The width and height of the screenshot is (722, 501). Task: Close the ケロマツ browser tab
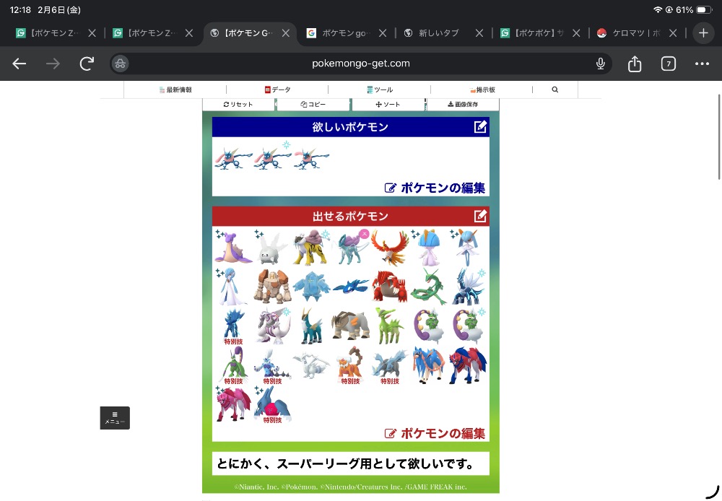[673, 33]
